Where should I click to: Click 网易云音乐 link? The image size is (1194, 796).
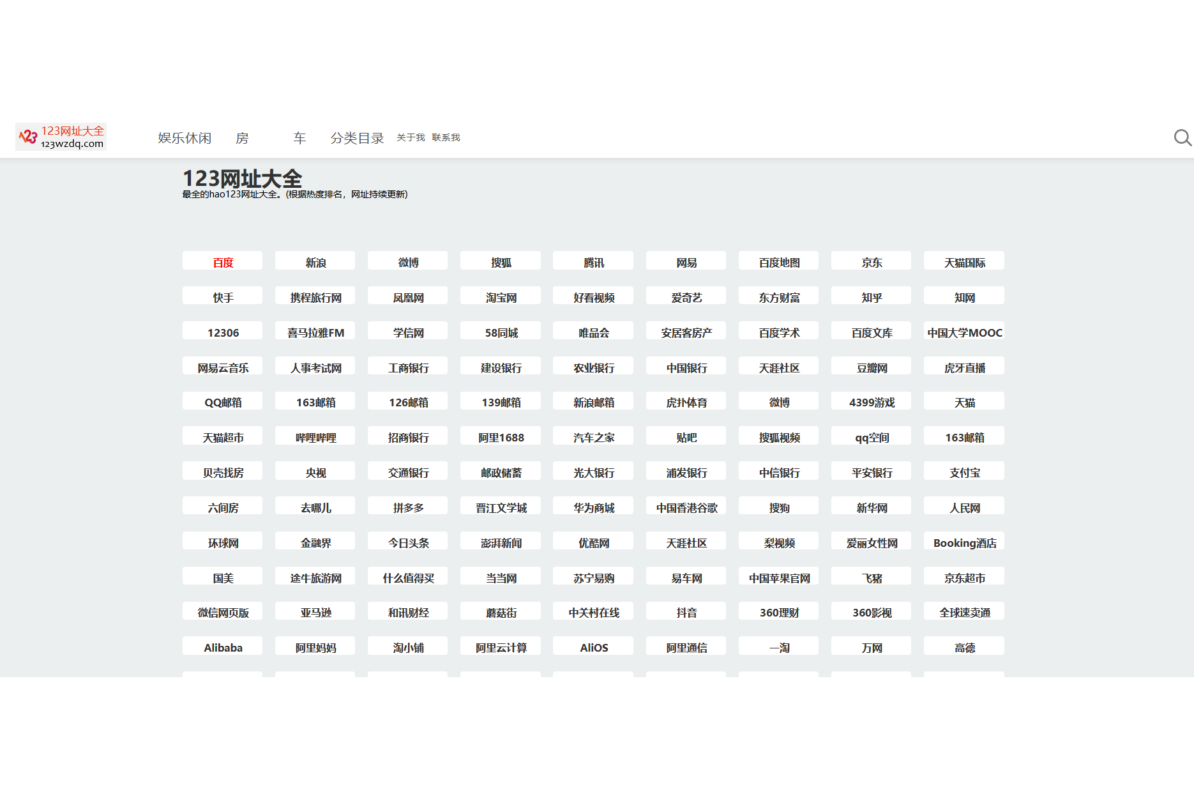pyautogui.click(x=223, y=367)
